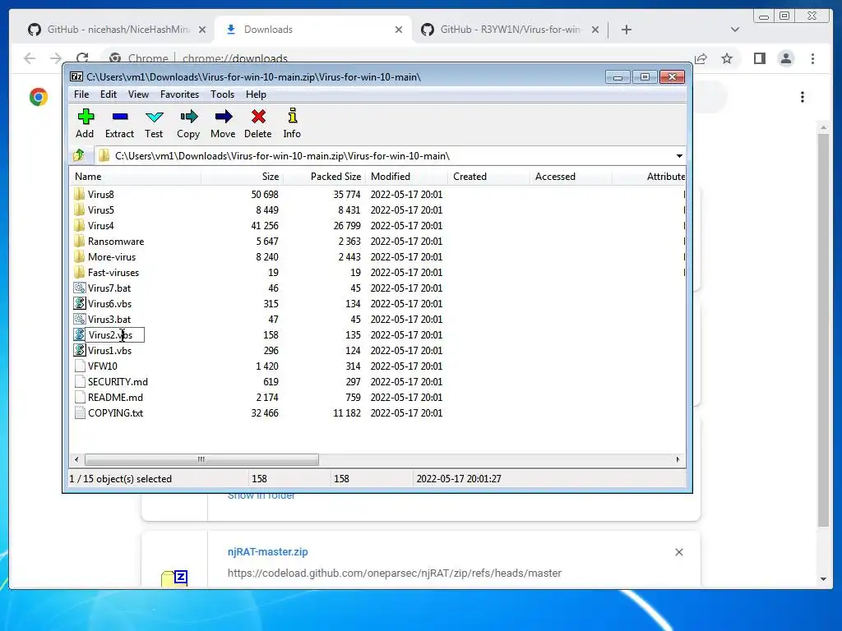
Task: Open Downloads page more actions menu
Action: click(803, 97)
